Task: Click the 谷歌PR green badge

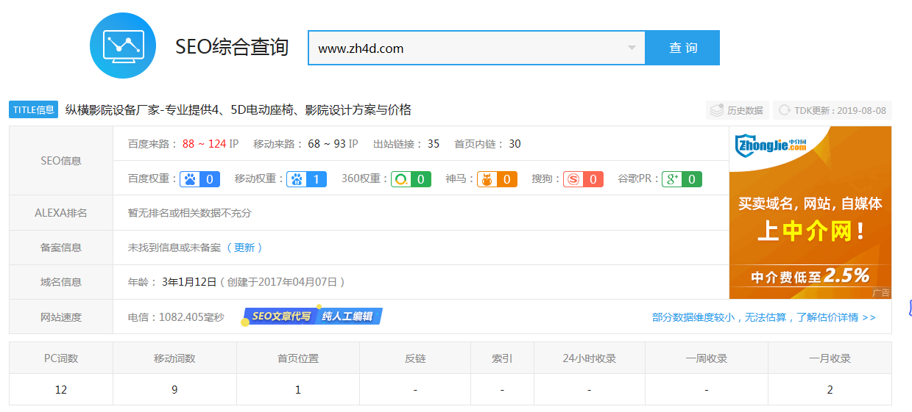Action: 682,178
